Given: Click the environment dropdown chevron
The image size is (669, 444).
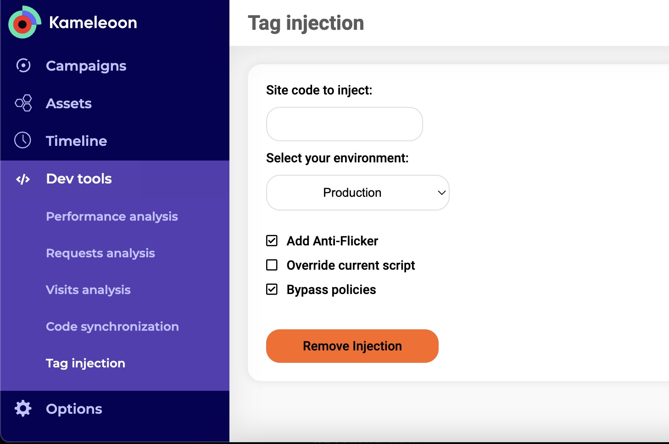Looking at the screenshot, I should coord(441,193).
